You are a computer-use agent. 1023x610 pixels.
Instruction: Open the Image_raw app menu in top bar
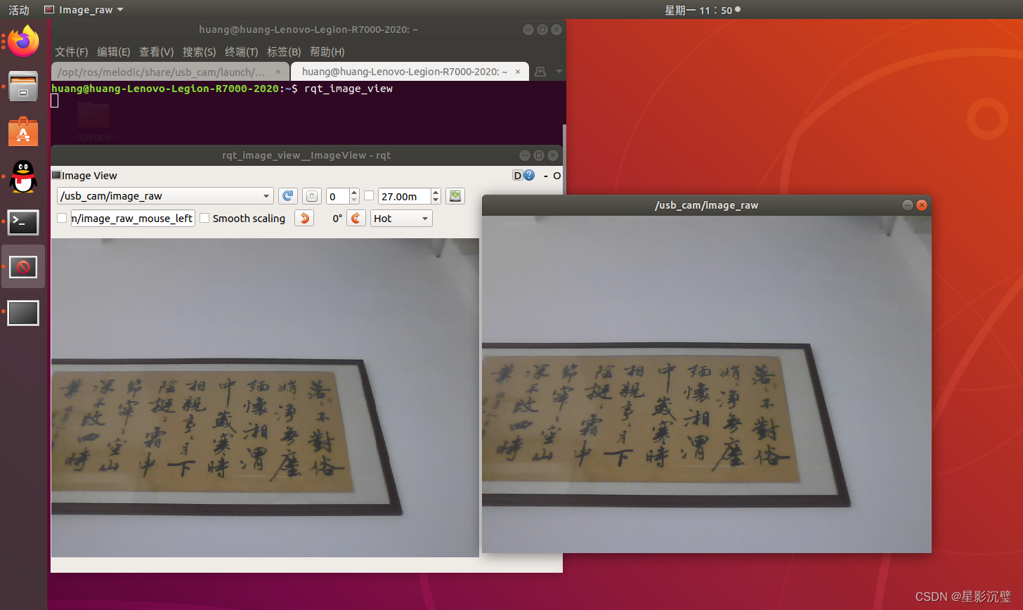tap(84, 10)
